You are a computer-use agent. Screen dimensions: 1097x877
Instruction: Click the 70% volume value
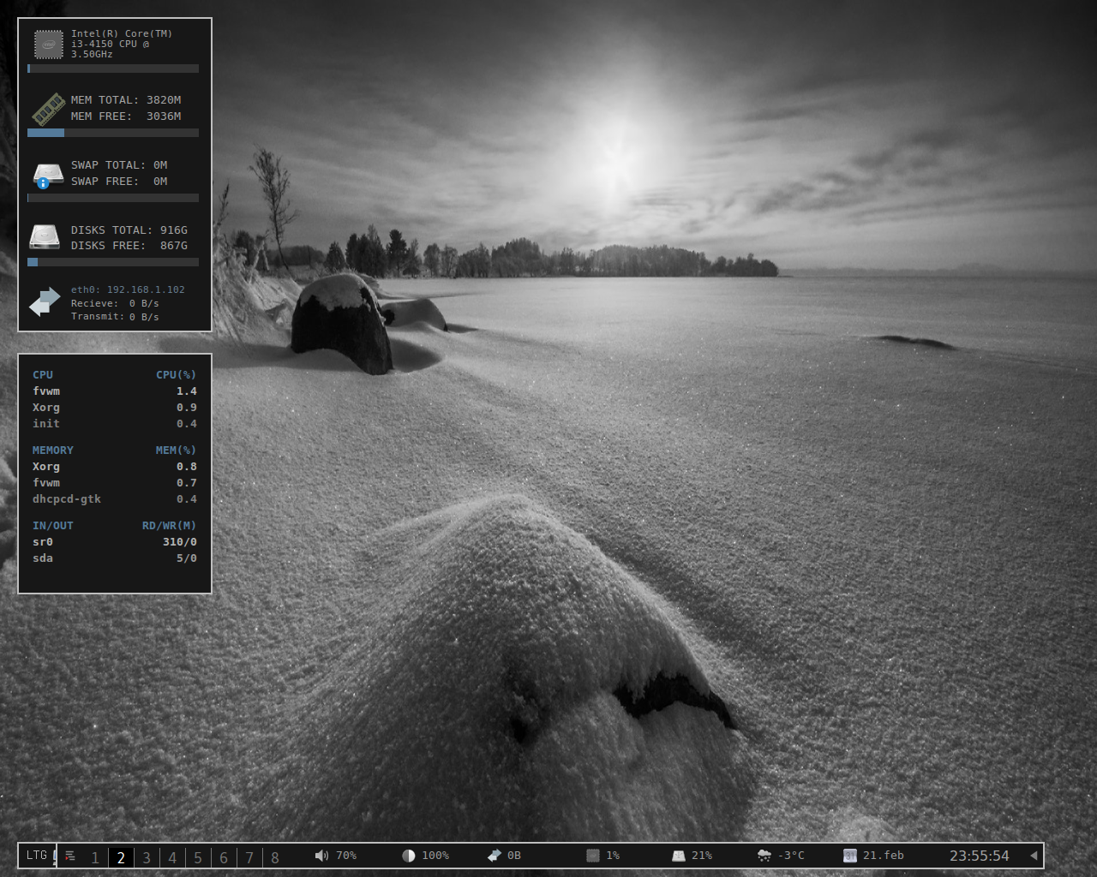[x=346, y=856]
